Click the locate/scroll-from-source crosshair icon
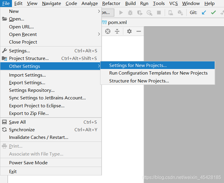Screen dimensions: 224x183 point(108,31)
